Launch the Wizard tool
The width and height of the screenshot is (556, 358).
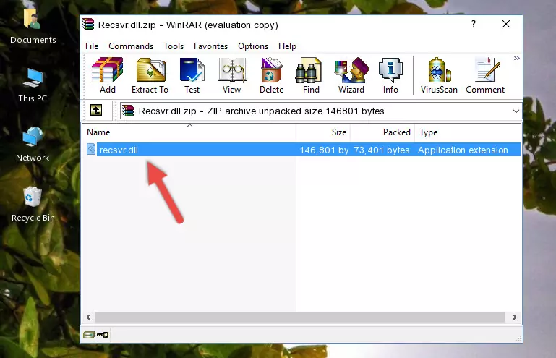click(x=351, y=75)
